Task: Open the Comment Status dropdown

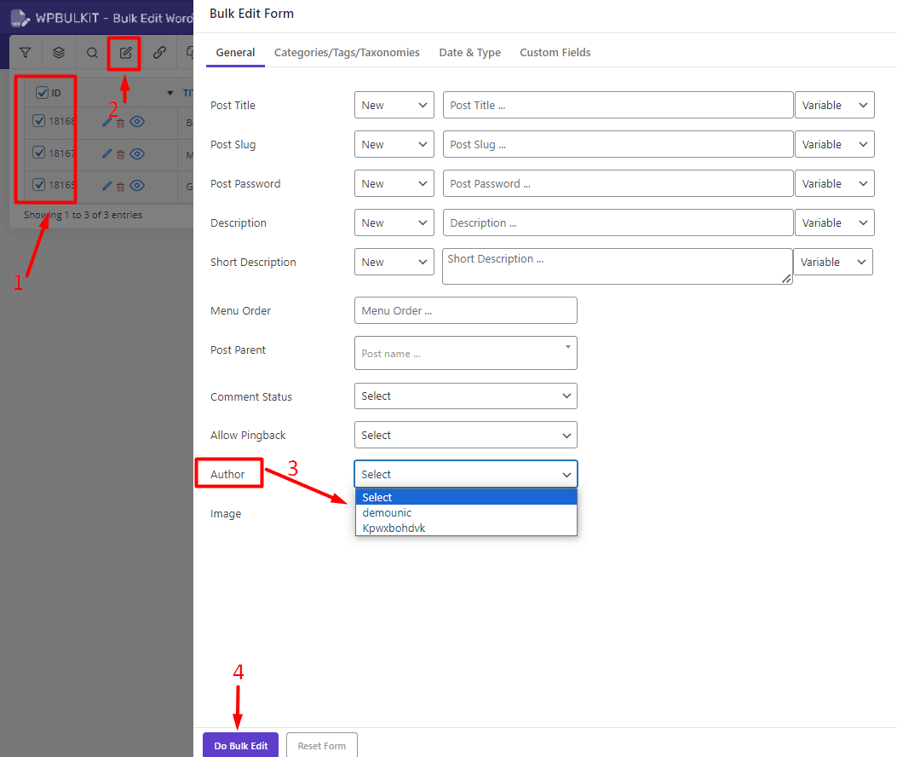Action: pos(465,396)
